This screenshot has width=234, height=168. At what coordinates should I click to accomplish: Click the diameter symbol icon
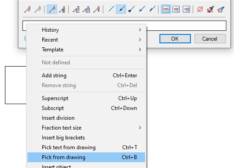coord(200,9)
